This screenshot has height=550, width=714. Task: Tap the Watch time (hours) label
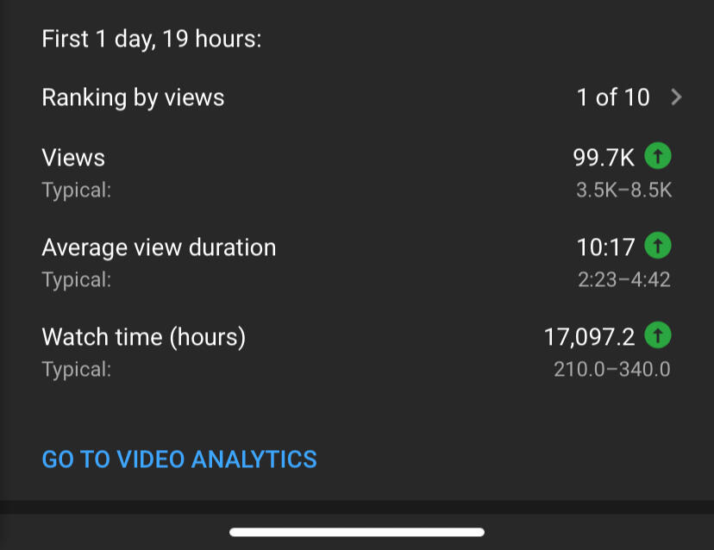point(144,337)
